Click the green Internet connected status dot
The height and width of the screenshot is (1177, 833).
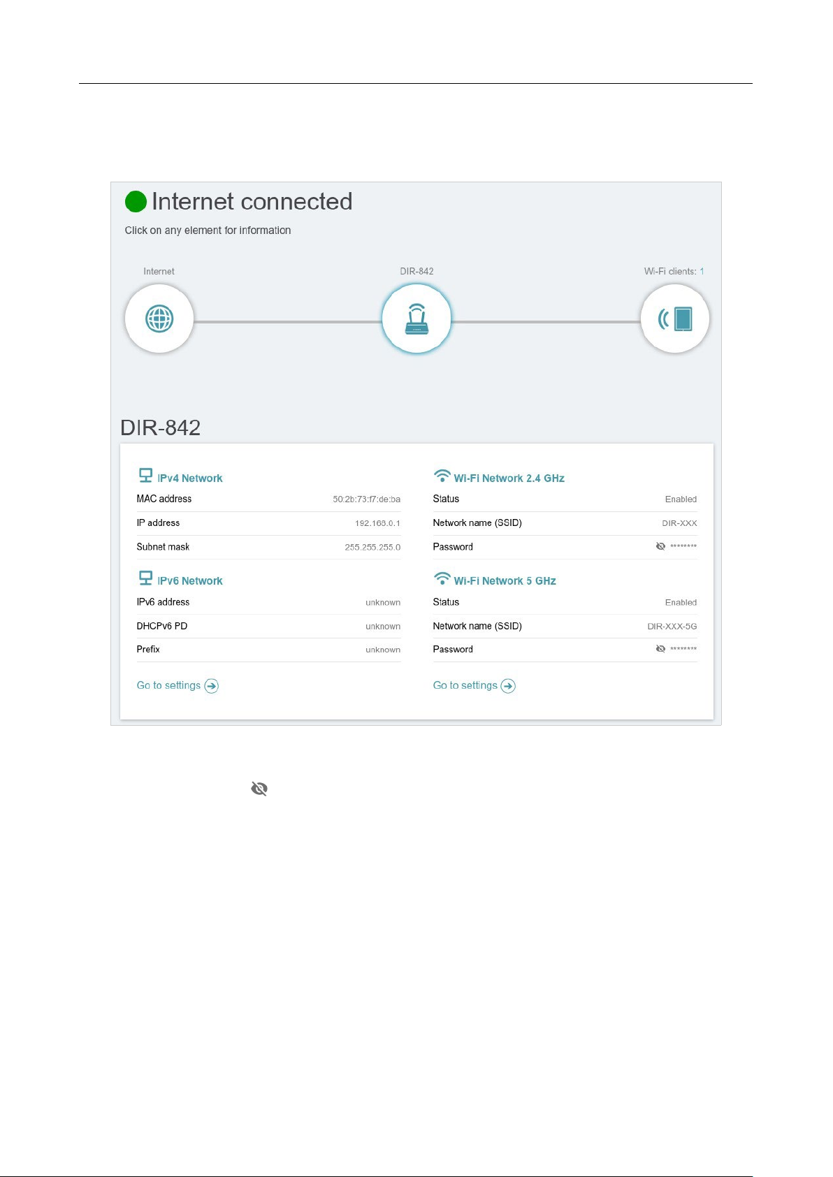[136, 202]
